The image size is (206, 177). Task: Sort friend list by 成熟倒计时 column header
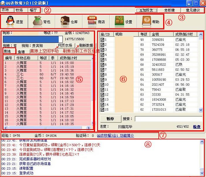(x=185, y=34)
